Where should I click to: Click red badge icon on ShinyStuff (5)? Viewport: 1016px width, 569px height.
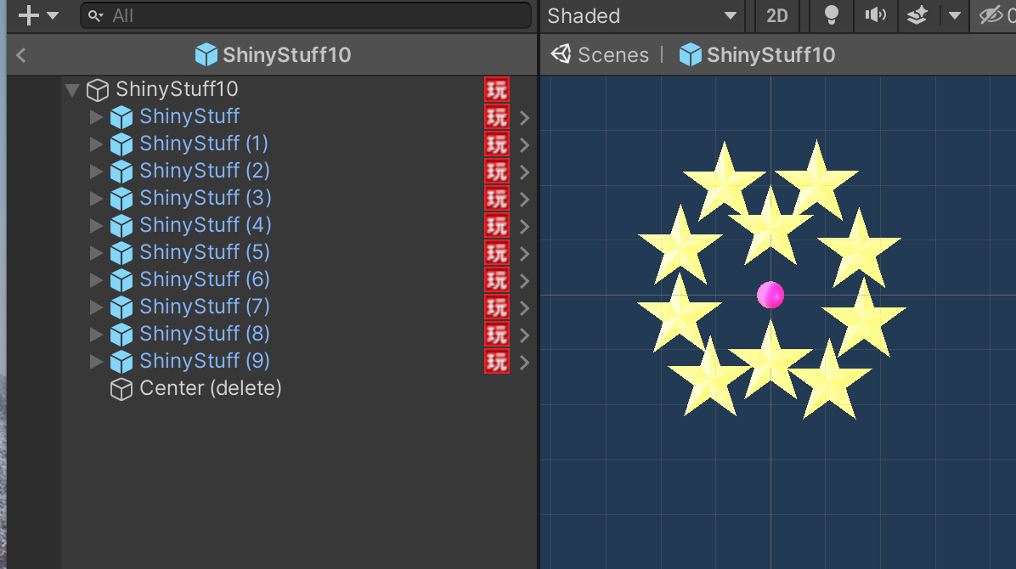(497, 253)
